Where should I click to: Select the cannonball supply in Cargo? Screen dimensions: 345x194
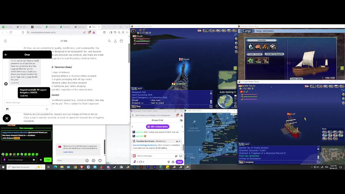273,47
